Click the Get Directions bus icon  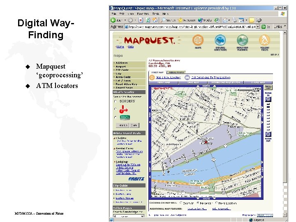click(x=187, y=77)
